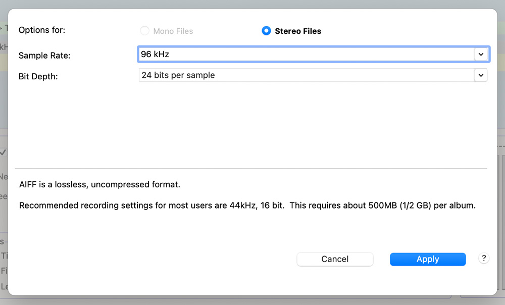Click the 'Options for:' label
The height and width of the screenshot is (305, 505).
click(42, 30)
